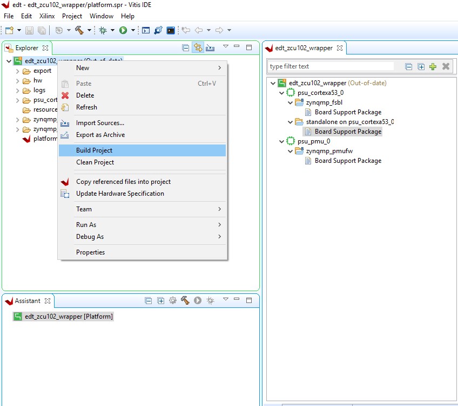Select Board Support Package under zynqmp_pmufw
Screen dimensions: 458x406
pos(348,161)
